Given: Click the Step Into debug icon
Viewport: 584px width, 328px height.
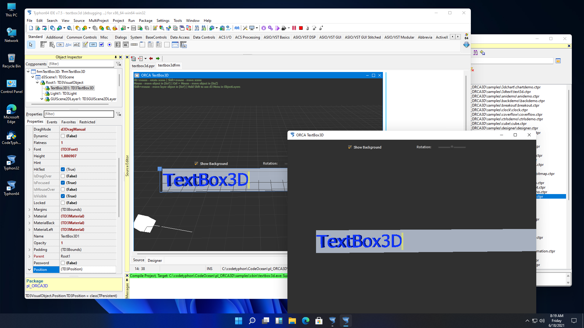Looking at the screenshot, I should point(308,28).
